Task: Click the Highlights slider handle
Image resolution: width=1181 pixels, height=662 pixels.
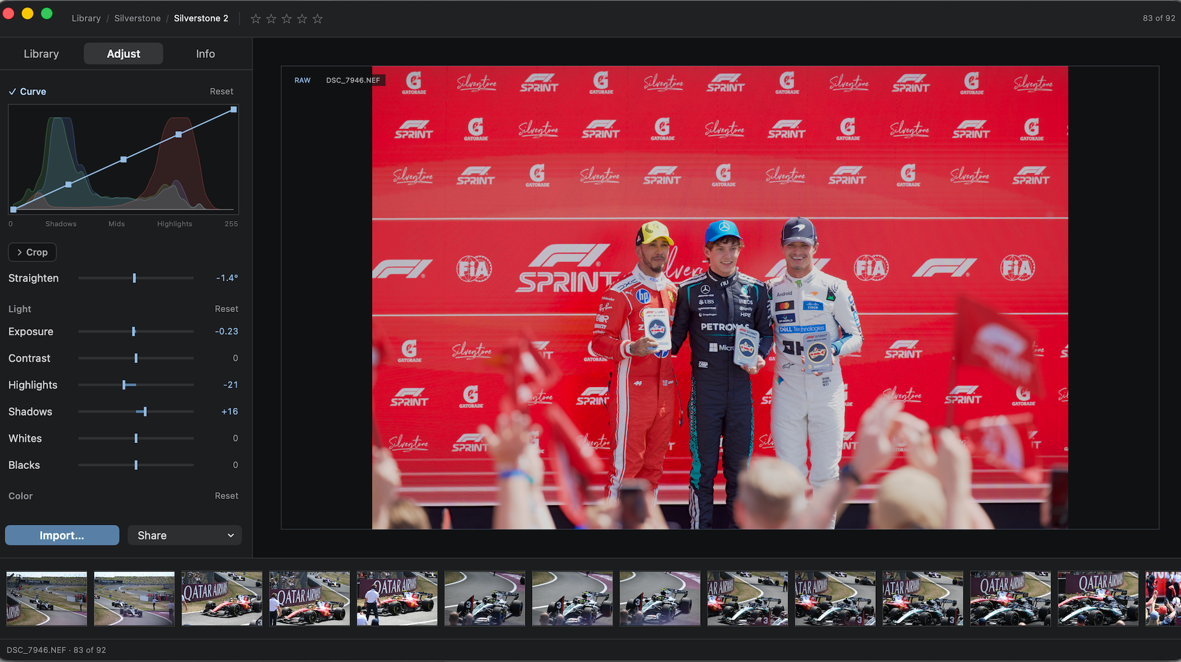Action: (x=124, y=385)
